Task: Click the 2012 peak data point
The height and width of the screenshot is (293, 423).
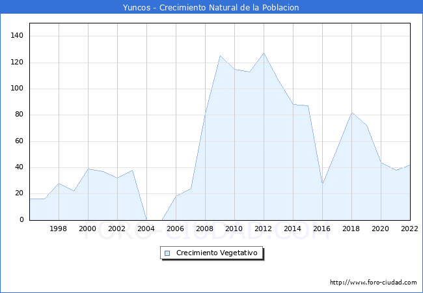Action: (x=264, y=53)
